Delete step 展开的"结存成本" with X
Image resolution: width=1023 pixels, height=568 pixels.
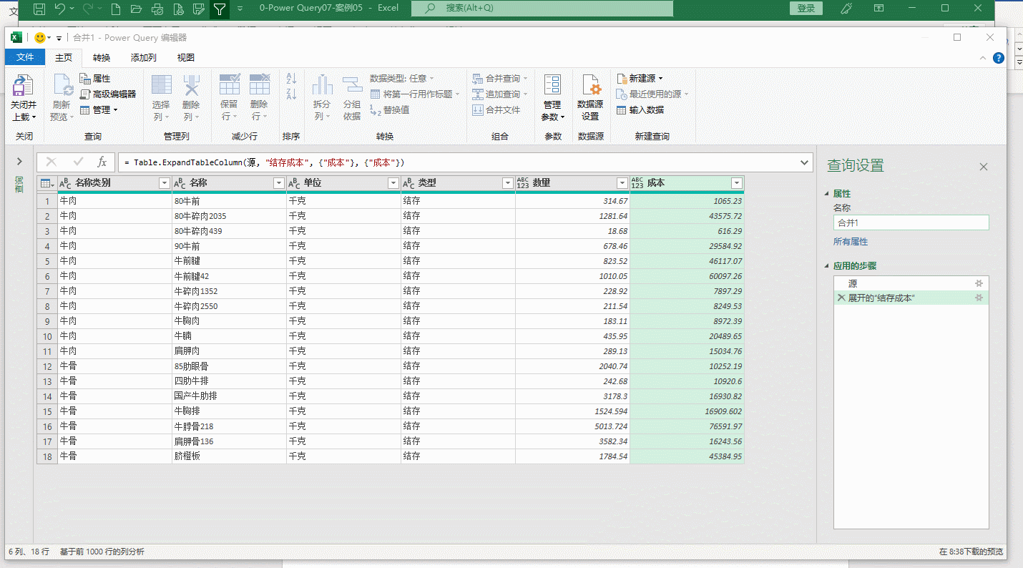pos(841,298)
